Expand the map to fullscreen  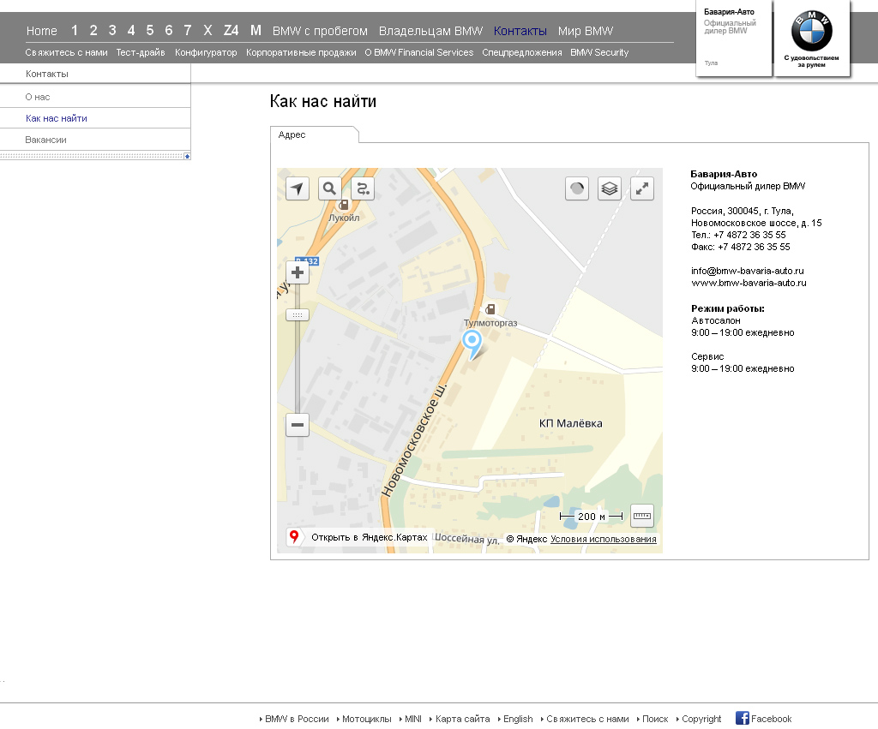[x=642, y=188]
